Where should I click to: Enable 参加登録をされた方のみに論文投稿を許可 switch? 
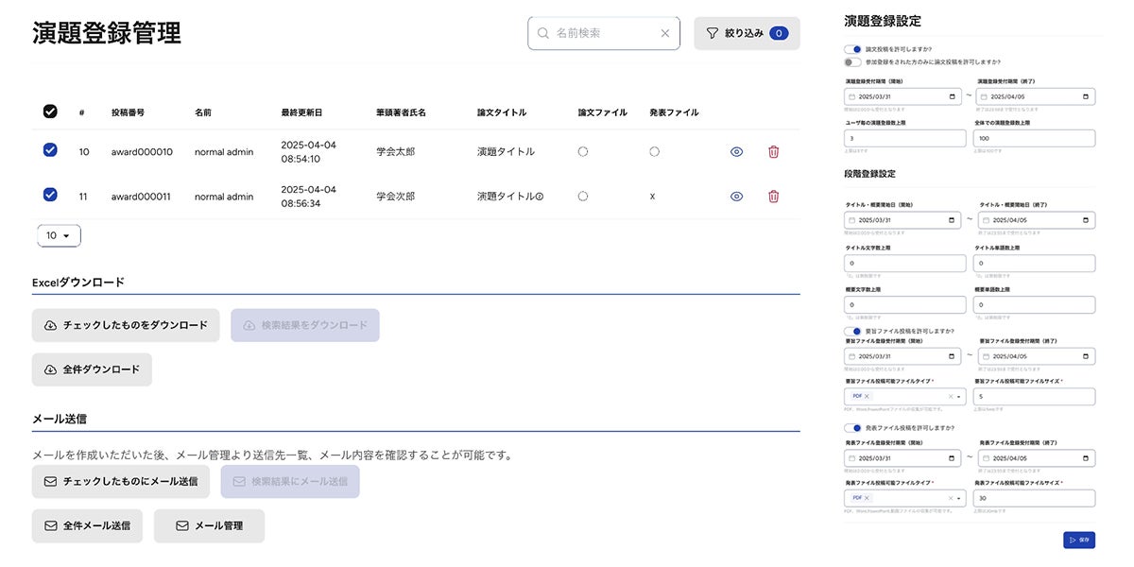click(x=853, y=62)
